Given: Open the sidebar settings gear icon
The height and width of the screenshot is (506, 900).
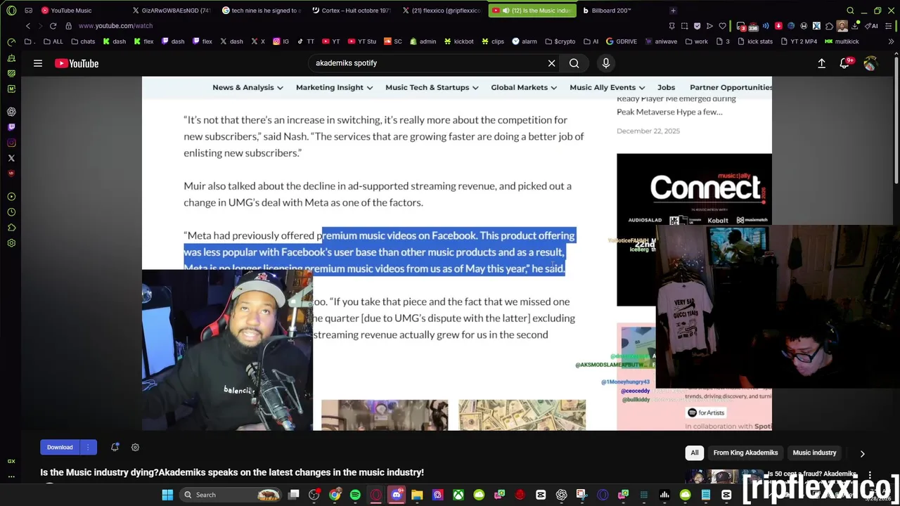Looking at the screenshot, I should (x=11, y=243).
